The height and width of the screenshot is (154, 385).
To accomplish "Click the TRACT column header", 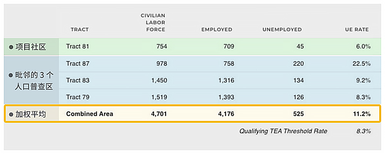I will click(x=80, y=30).
